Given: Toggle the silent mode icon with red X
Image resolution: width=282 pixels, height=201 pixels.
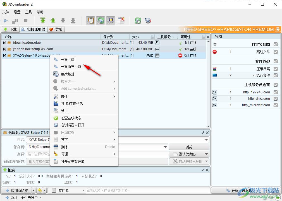Looking at the screenshot, I should (121, 20).
